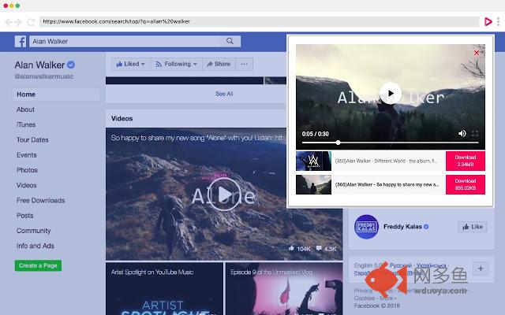The width and height of the screenshot is (505, 315).
Task: Open the more options ellipsis button
Action: 244,64
